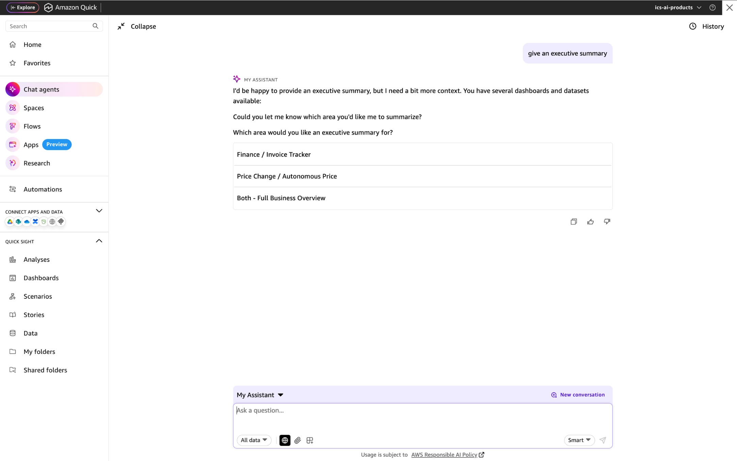Open the help question-mark icon
Screen dimensions: 737x461
point(713,7)
